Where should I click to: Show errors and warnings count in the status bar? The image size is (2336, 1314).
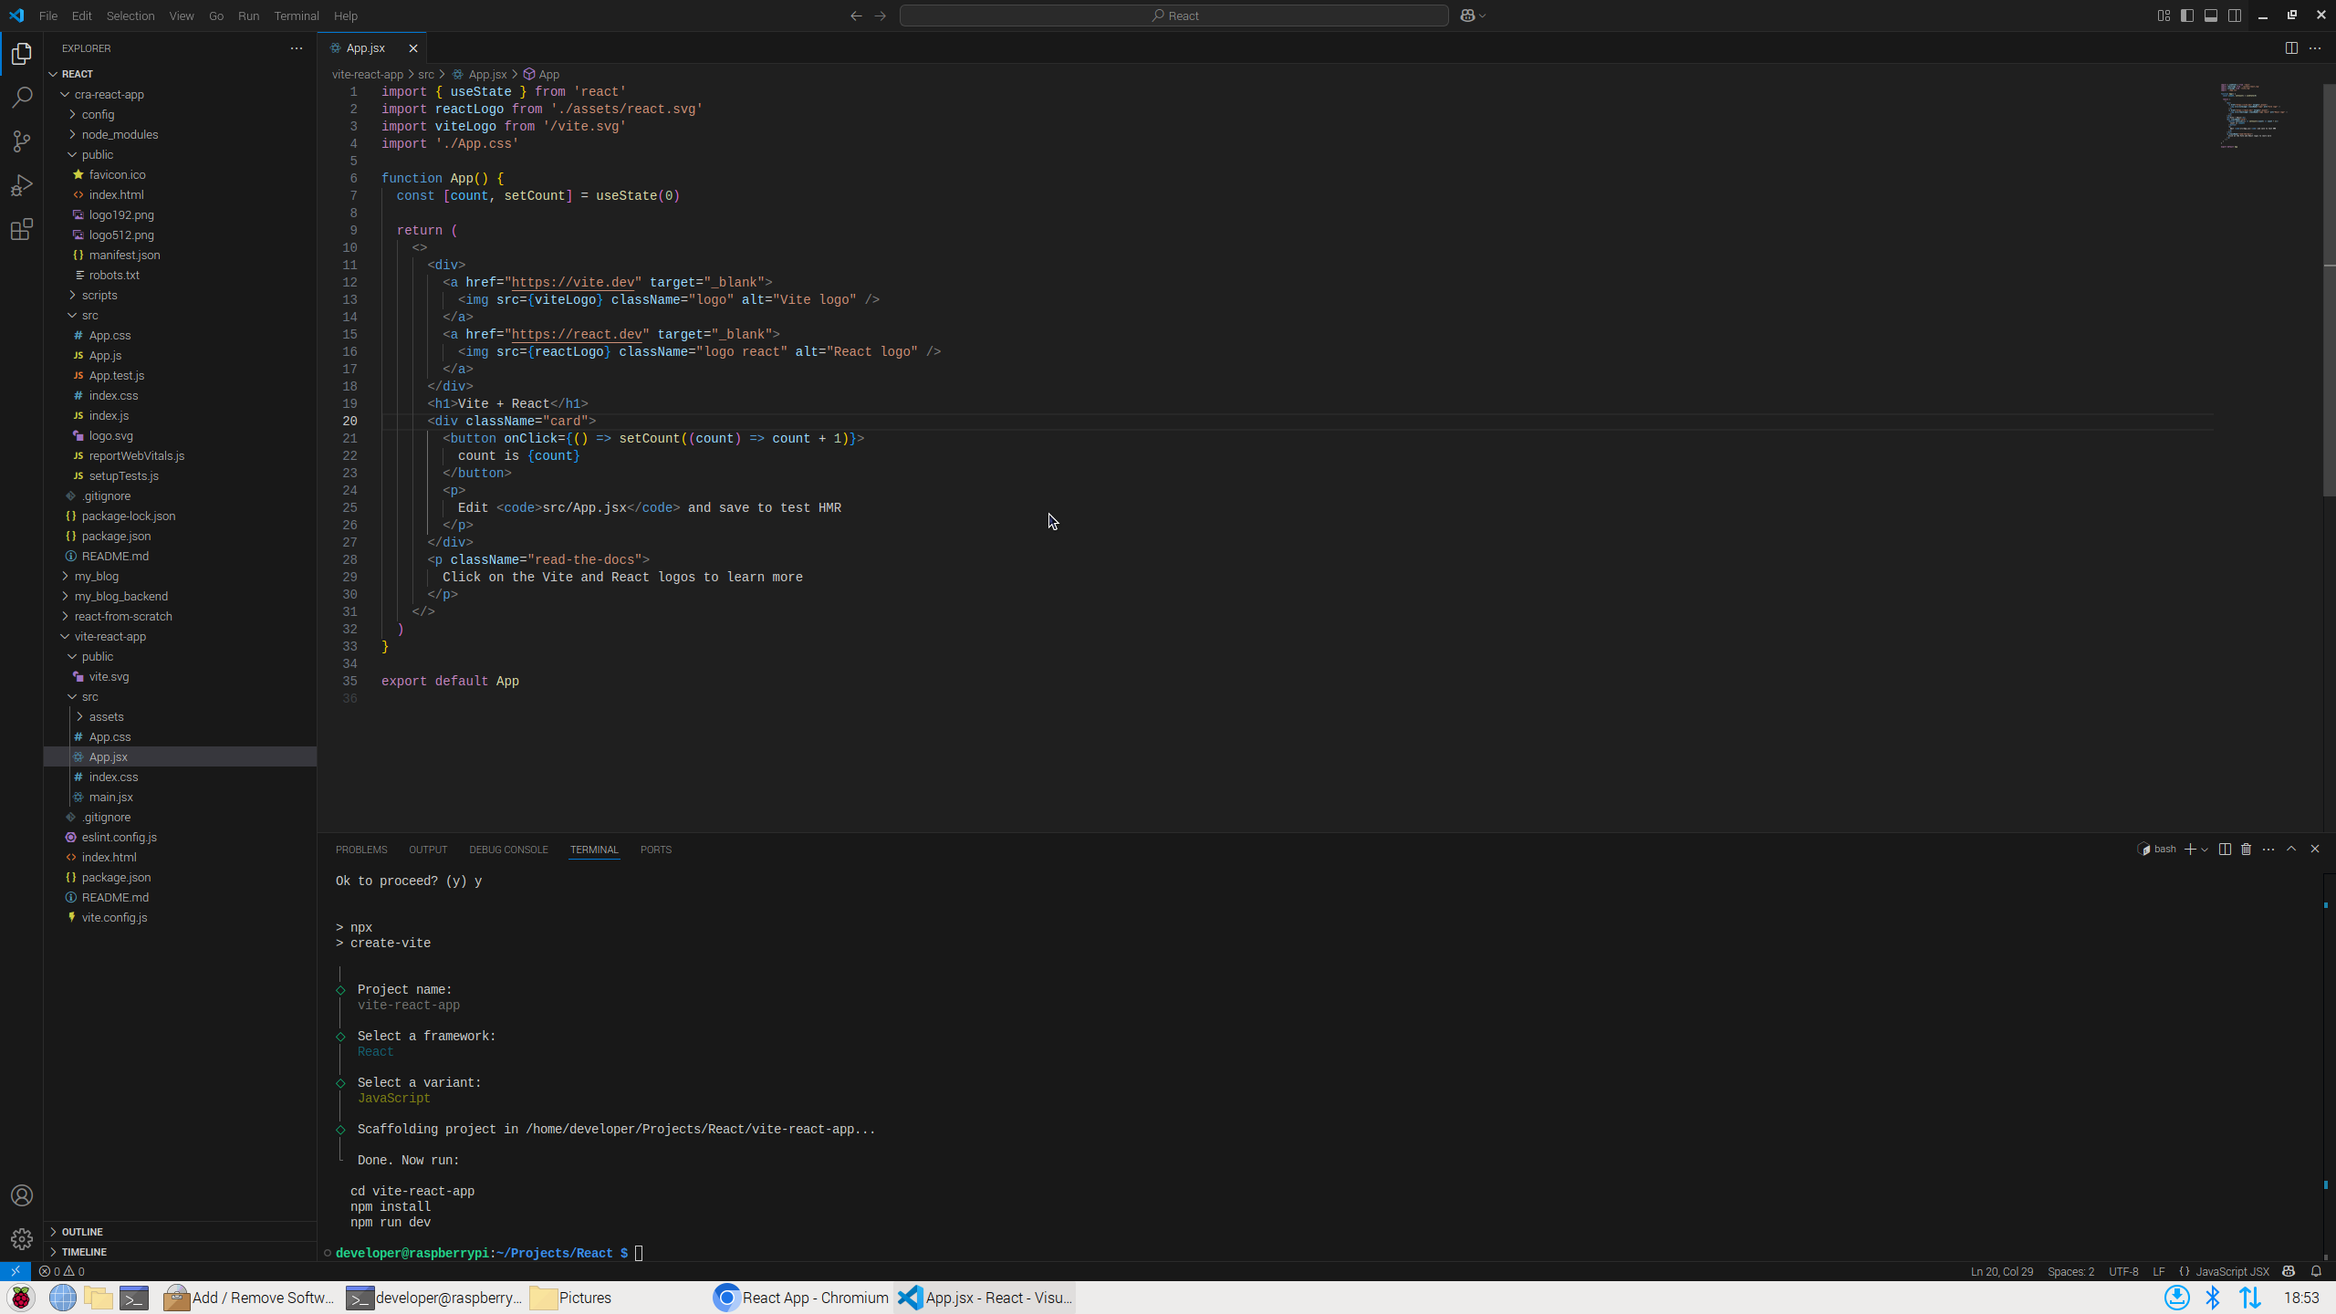pos(62,1271)
